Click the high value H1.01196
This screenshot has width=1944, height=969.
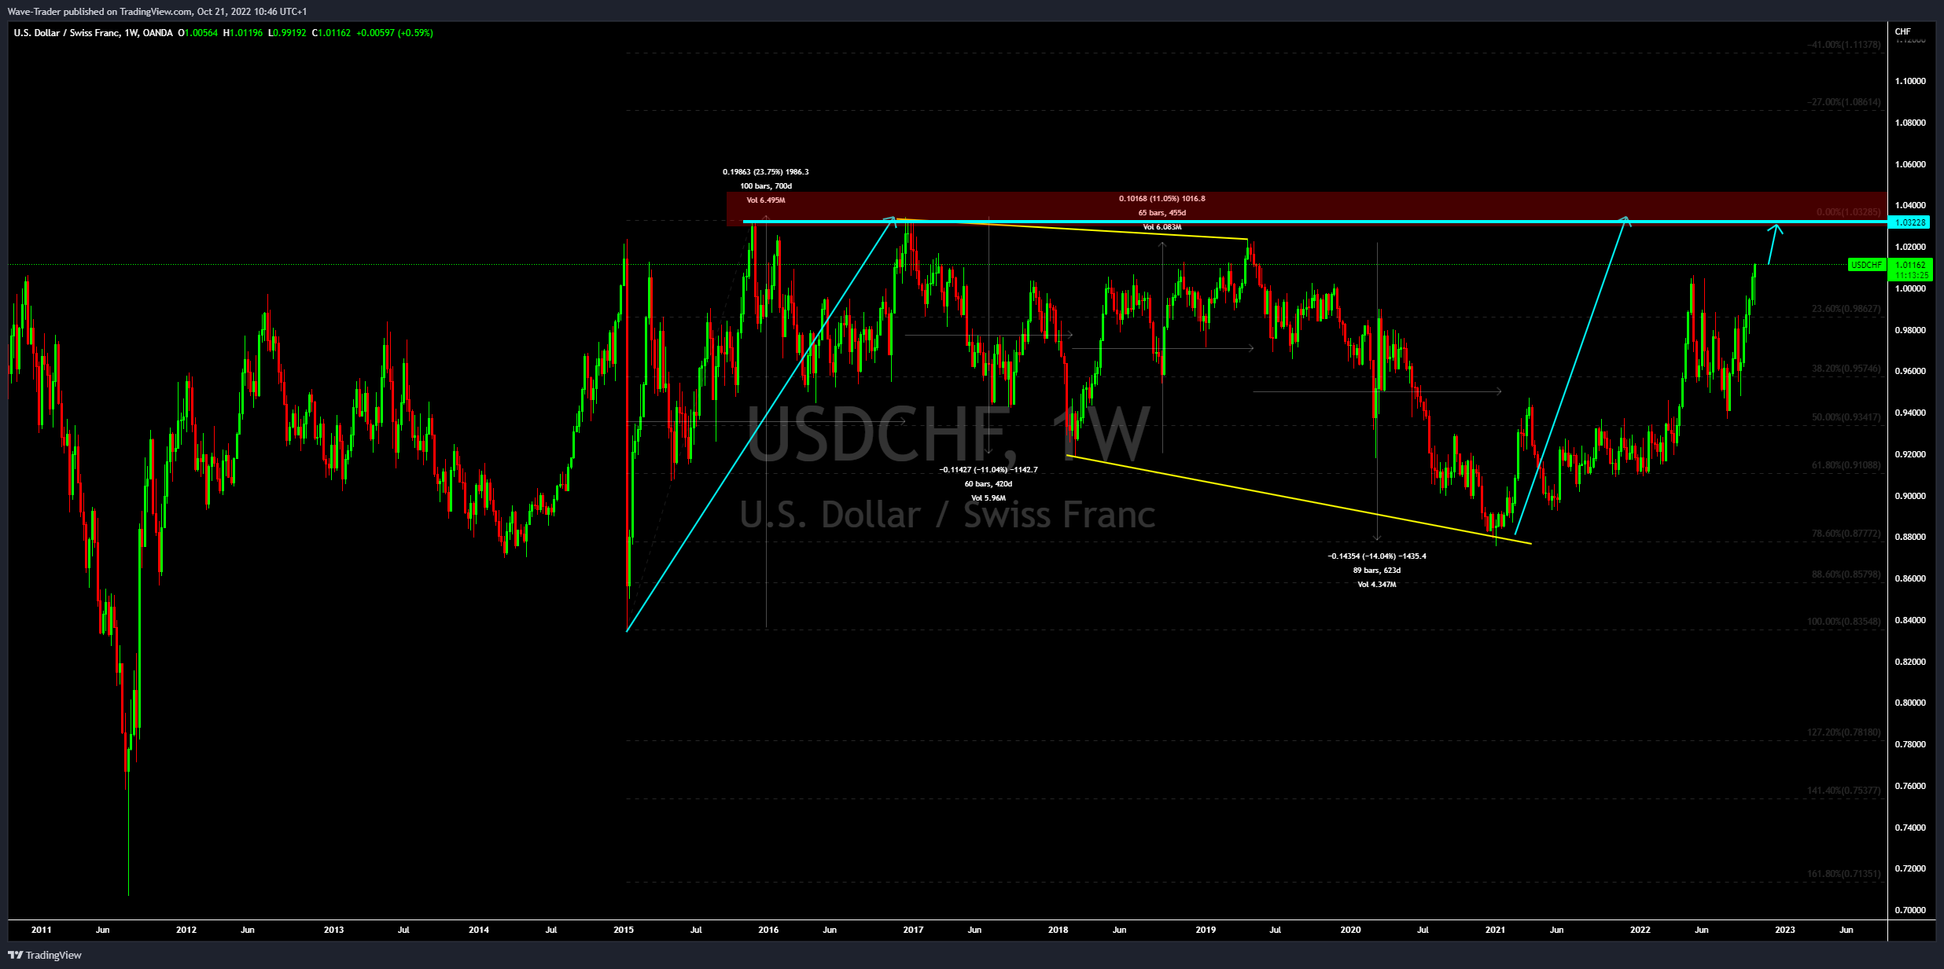pyautogui.click(x=243, y=33)
